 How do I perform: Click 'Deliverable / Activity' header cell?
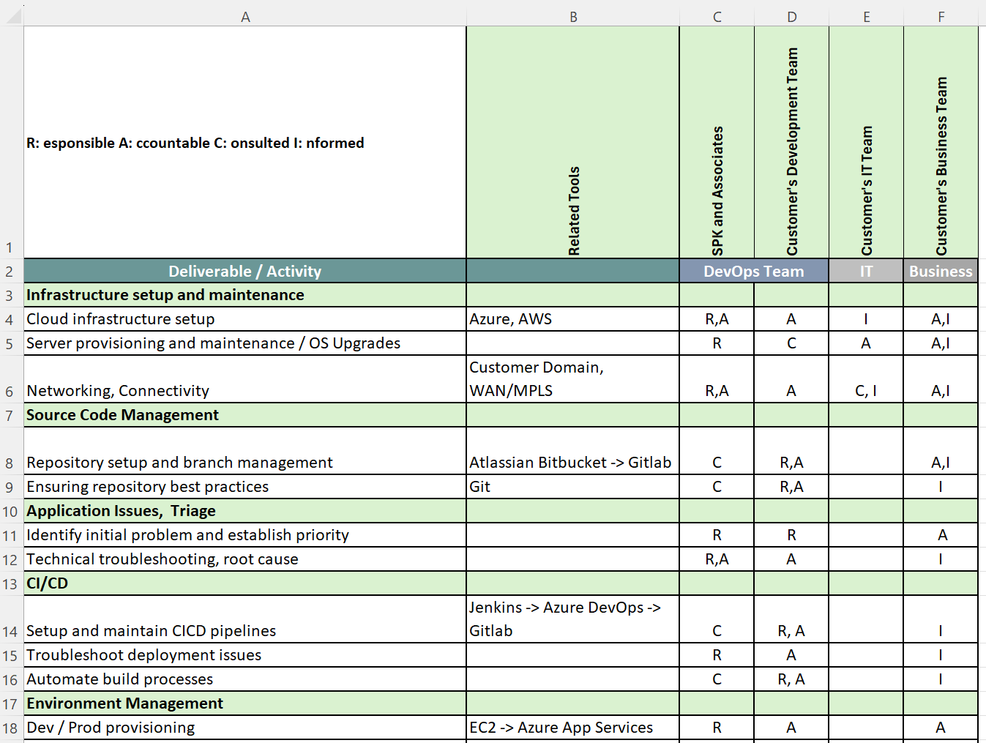[245, 271]
